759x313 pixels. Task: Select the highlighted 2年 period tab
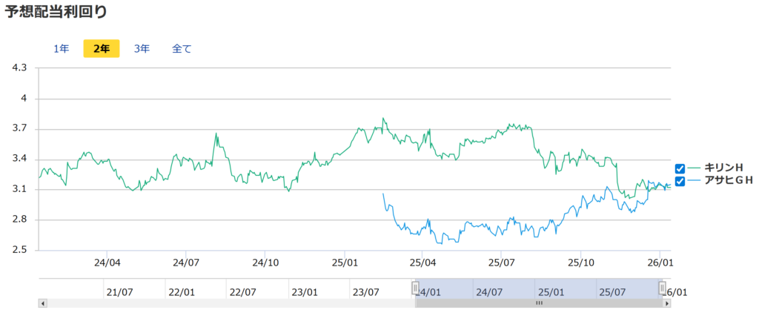pyautogui.click(x=101, y=49)
